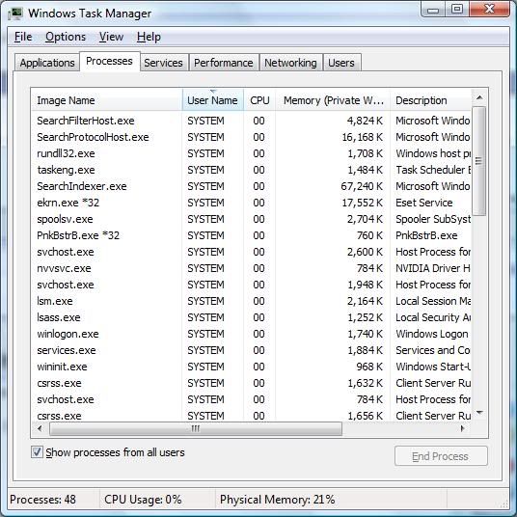Select csrss.exe using 1,632 K memory
Image resolution: width=517 pixels, height=517 pixels.
(x=251, y=384)
